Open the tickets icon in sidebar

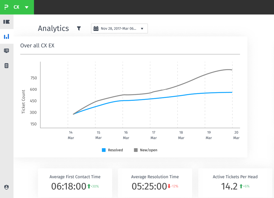tap(7, 22)
